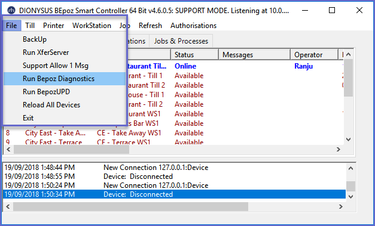Select log entry 19/09/2018 1:48:44 PM

click(174, 168)
